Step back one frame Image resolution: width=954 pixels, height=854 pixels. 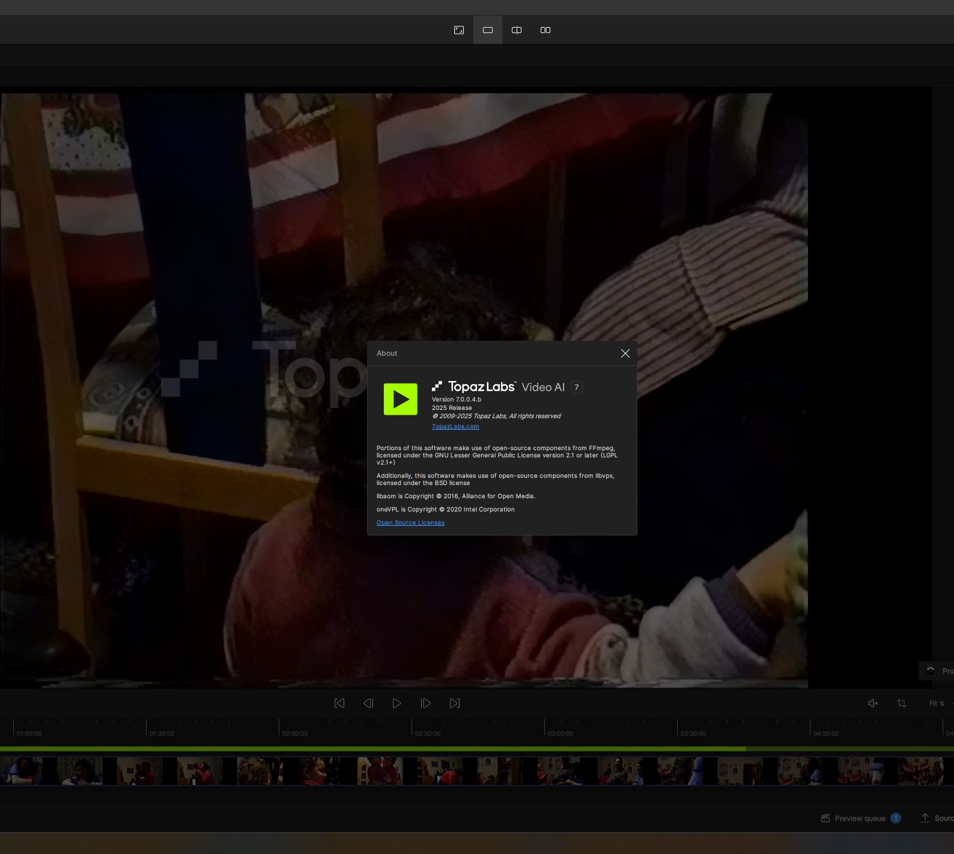[x=368, y=703]
